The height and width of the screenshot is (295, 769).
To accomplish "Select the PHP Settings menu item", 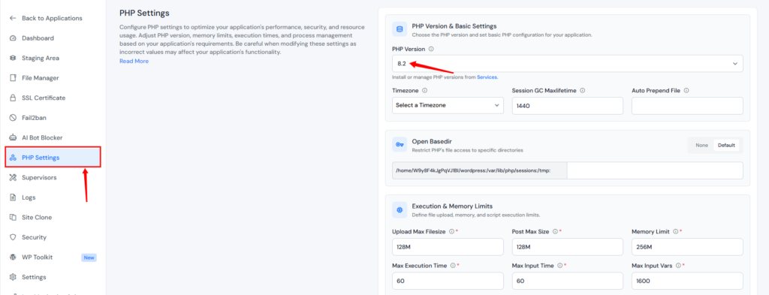I will point(53,158).
